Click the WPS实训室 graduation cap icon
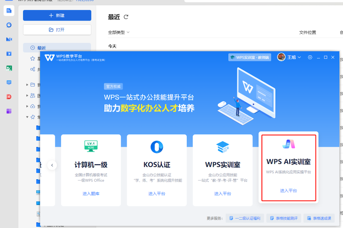The width and height of the screenshot is (343, 228). click(x=223, y=147)
